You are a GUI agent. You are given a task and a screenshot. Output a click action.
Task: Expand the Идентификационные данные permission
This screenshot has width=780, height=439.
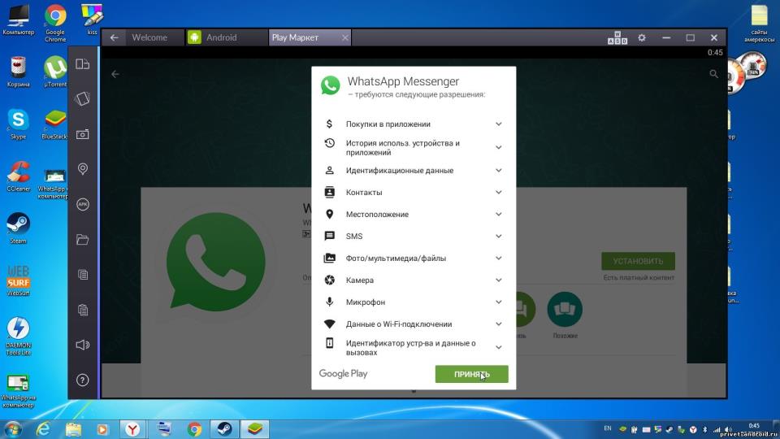[x=498, y=170]
